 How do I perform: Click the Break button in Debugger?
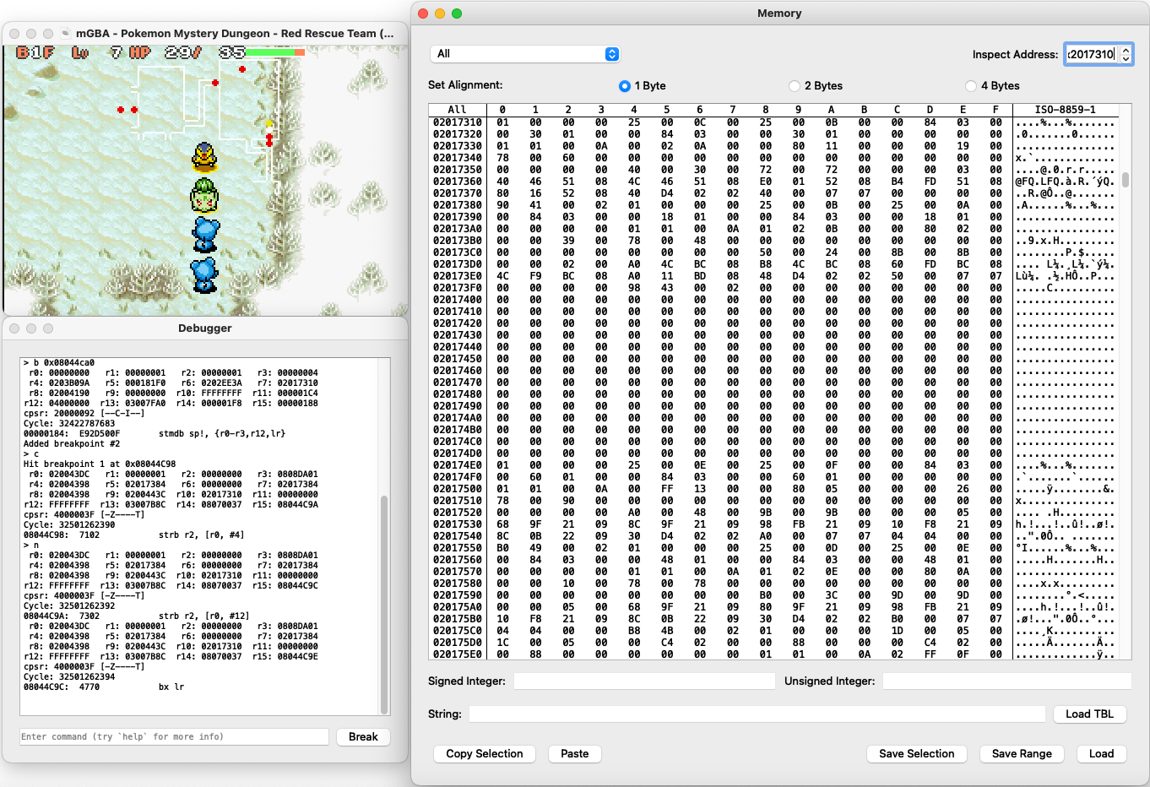pyautogui.click(x=363, y=736)
